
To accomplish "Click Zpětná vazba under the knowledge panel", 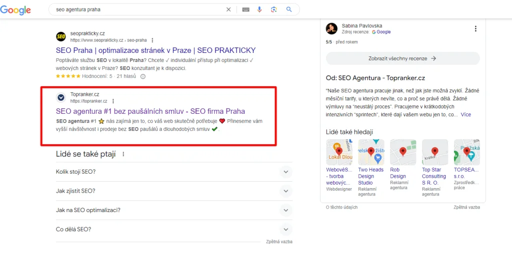I will point(466,208).
